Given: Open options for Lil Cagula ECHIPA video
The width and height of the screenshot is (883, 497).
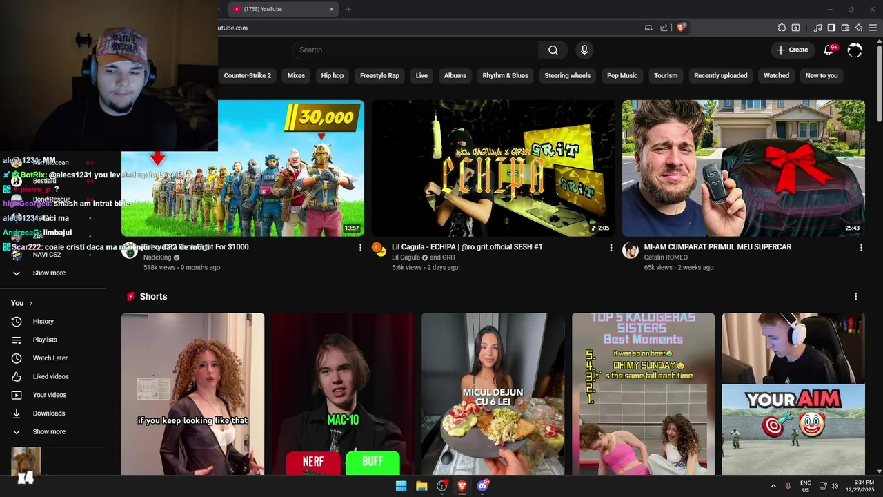Looking at the screenshot, I should click(611, 247).
